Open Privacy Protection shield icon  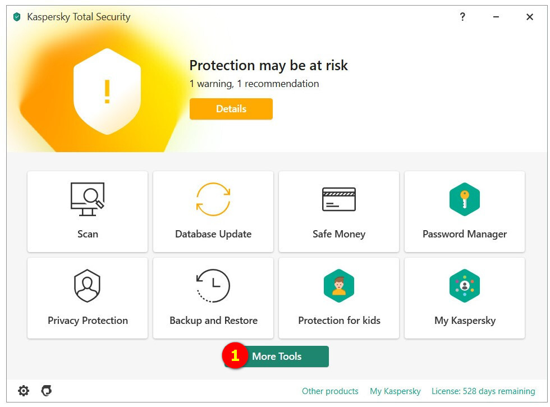tap(88, 286)
